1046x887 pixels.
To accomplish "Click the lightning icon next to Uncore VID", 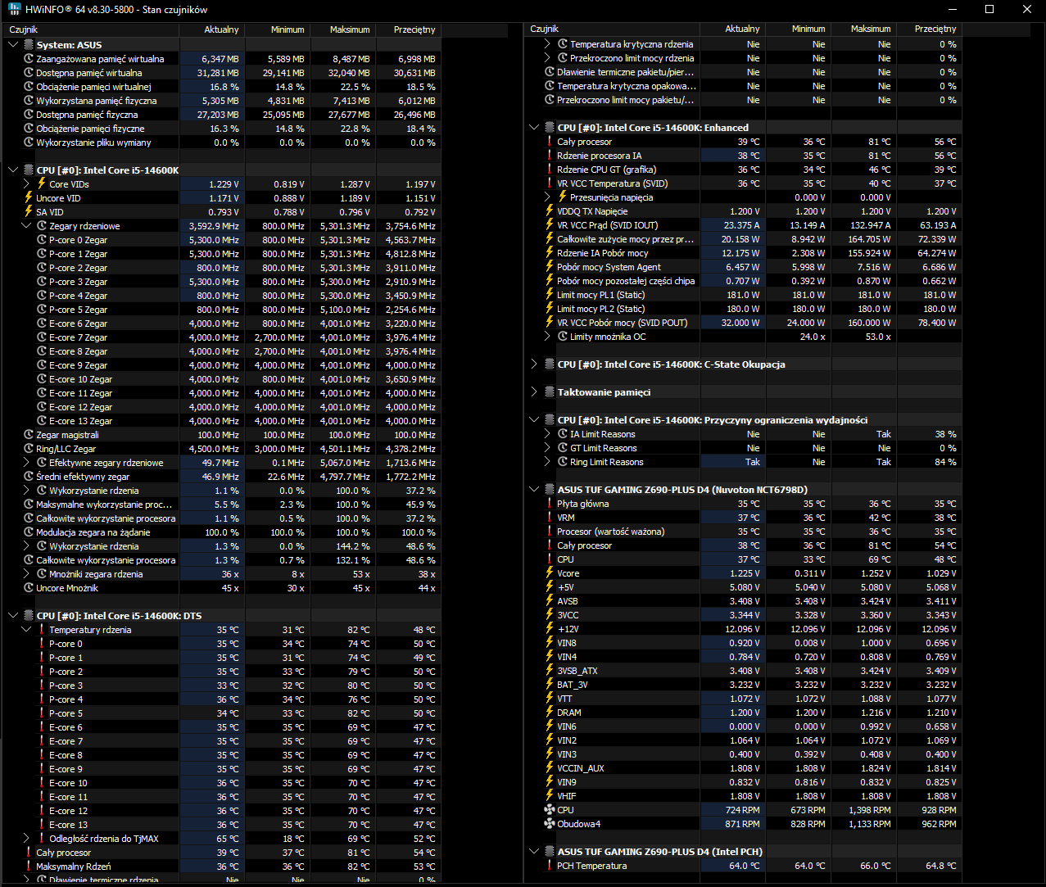I will tap(29, 198).
